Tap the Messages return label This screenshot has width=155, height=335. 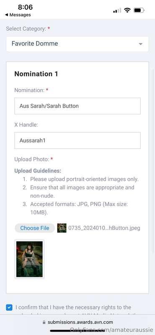pyautogui.click(x=20, y=15)
